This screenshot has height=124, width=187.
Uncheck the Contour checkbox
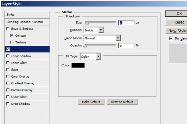(x=12, y=36)
